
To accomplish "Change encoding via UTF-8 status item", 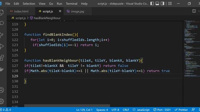I will (115, 110).
